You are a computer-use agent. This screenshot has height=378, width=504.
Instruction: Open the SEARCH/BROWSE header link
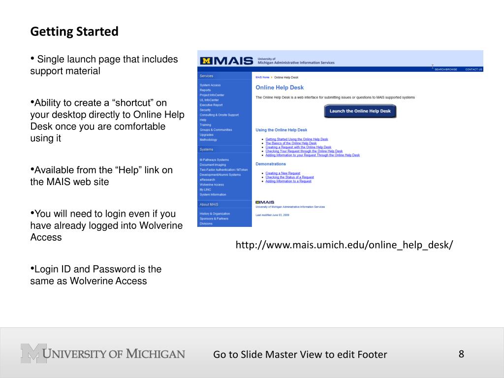445,69
